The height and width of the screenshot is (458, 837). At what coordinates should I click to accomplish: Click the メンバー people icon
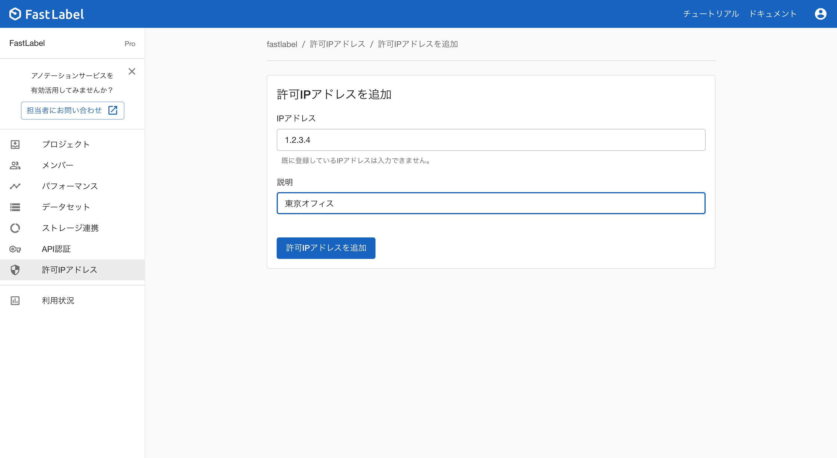15,165
